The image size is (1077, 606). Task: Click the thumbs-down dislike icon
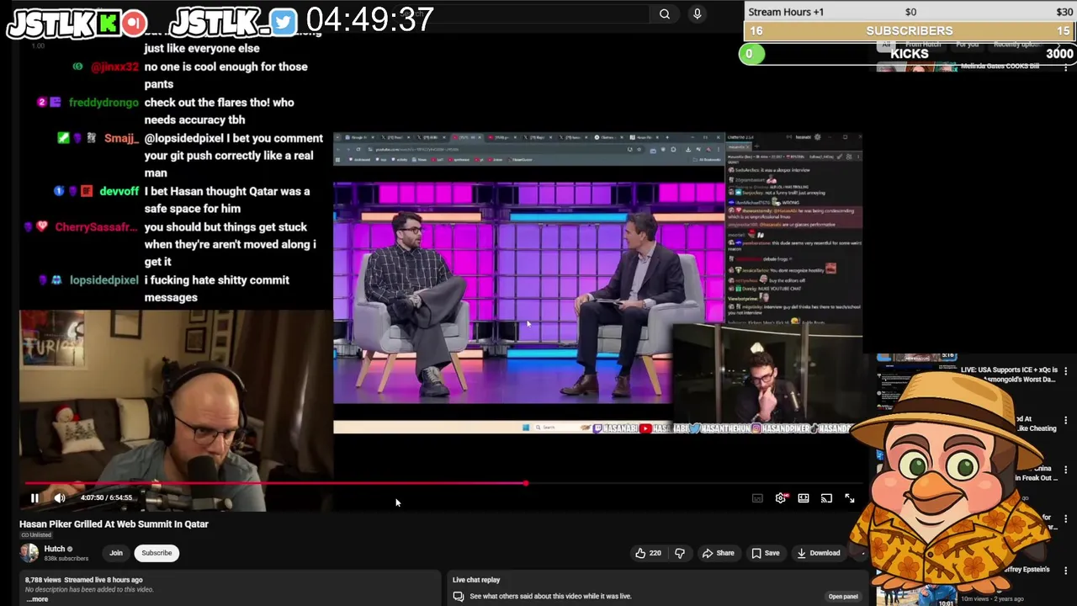click(x=680, y=553)
